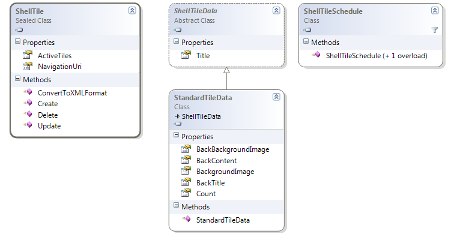Click the StandardTileData method name under Methods
454x237 pixels.
coord(223,220)
